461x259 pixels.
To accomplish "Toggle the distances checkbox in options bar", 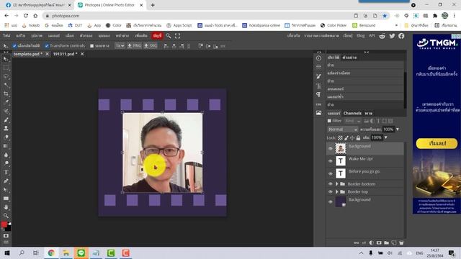I will tap(92, 46).
